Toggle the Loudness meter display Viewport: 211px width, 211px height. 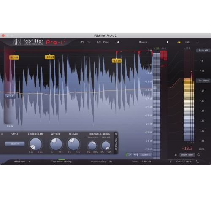pos(146,155)
